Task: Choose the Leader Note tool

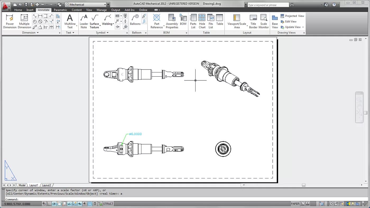Action: 84,21
